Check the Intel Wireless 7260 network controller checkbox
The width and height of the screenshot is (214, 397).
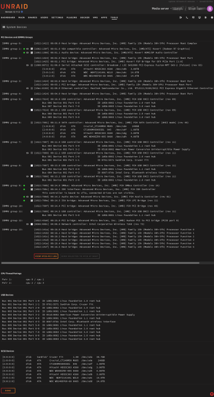pos(32,224)
